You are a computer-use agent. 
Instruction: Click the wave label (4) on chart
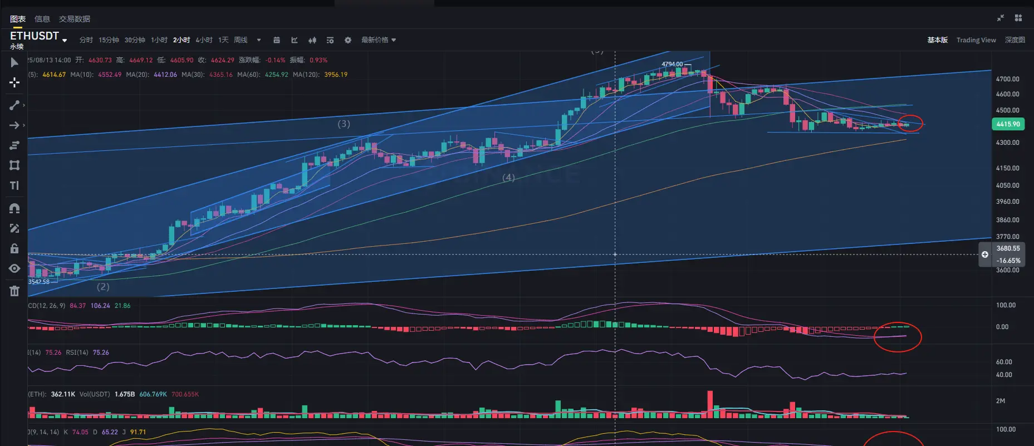(508, 178)
